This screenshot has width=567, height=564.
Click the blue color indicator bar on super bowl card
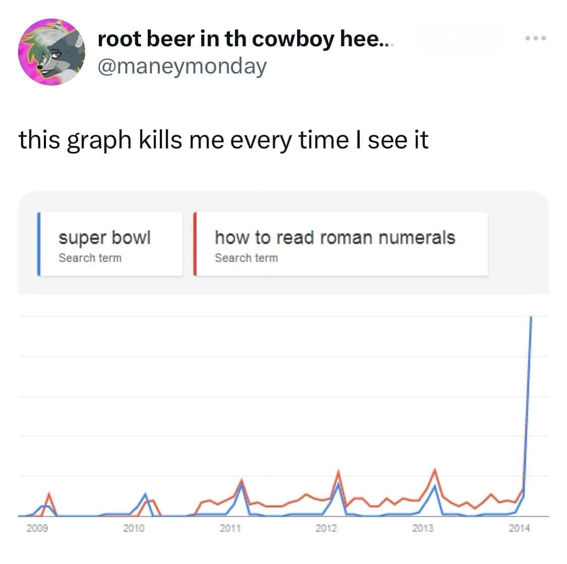[x=39, y=244]
